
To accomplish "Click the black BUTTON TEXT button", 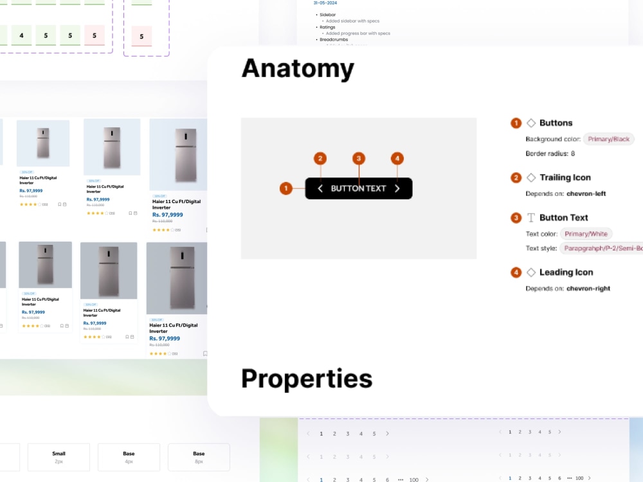I will point(358,188).
